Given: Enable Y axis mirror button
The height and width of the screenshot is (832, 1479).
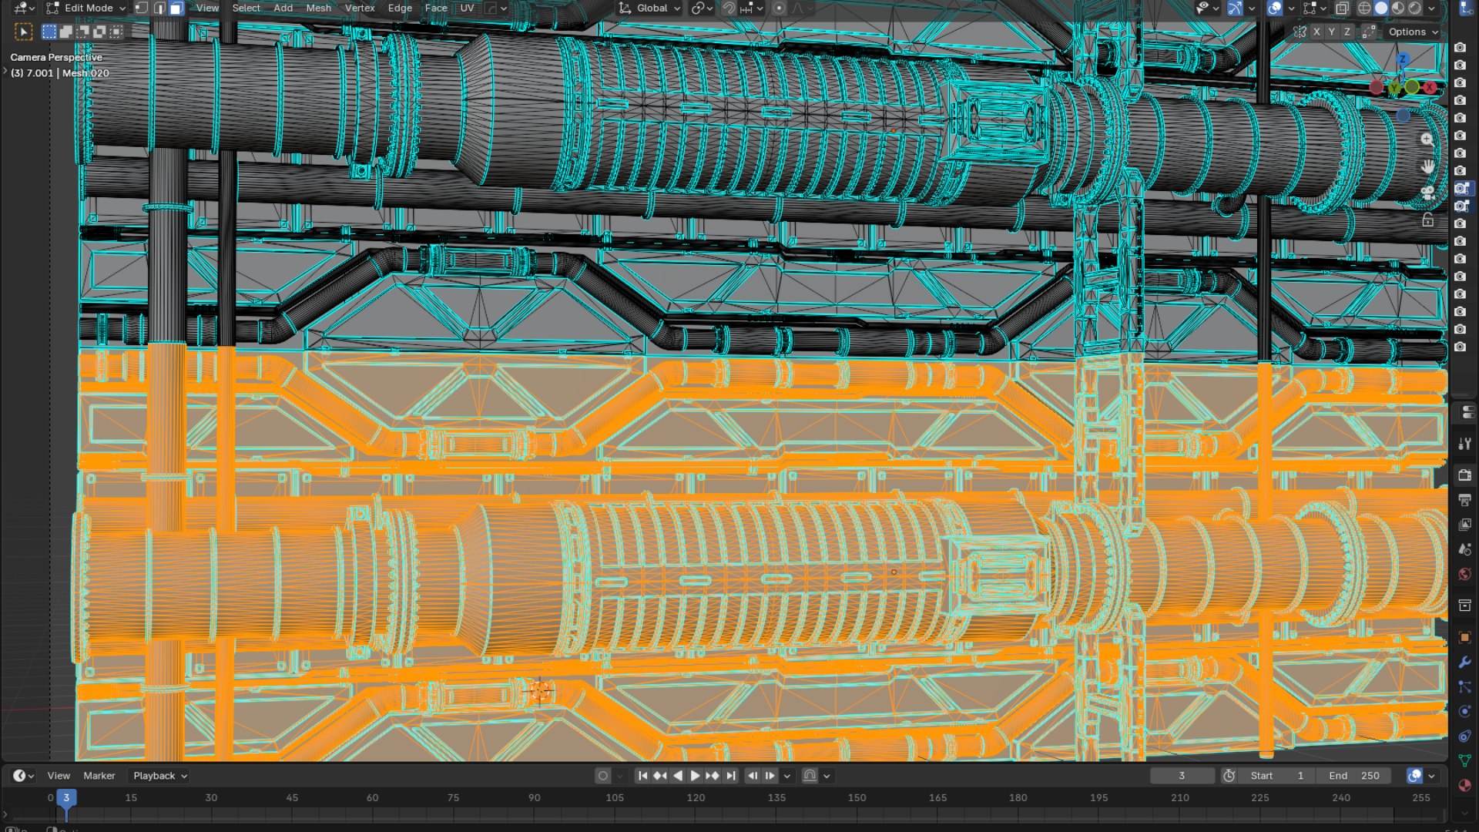Looking at the screenshot, I should [x=1332, y=32].
